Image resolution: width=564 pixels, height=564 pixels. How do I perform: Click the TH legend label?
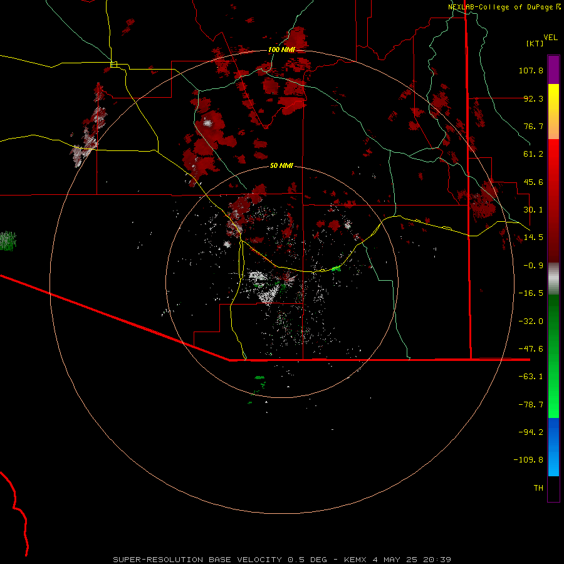538,488
